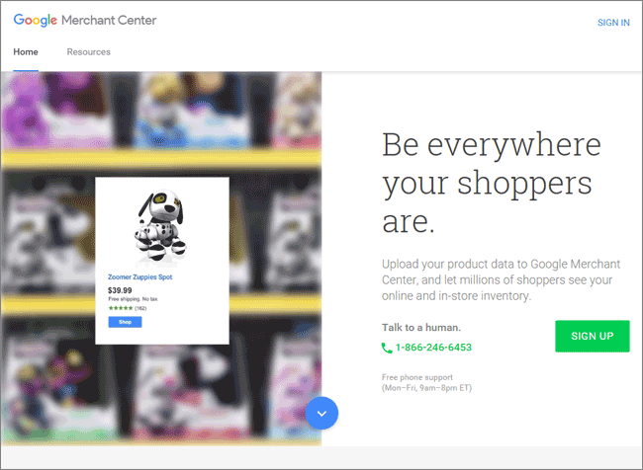Click the robot puppy product image
The height and width of the screenshot is (470, 643).
click(x=160, y=224)
